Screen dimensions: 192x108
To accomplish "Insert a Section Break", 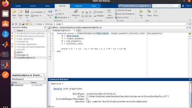I will (123, 10).
